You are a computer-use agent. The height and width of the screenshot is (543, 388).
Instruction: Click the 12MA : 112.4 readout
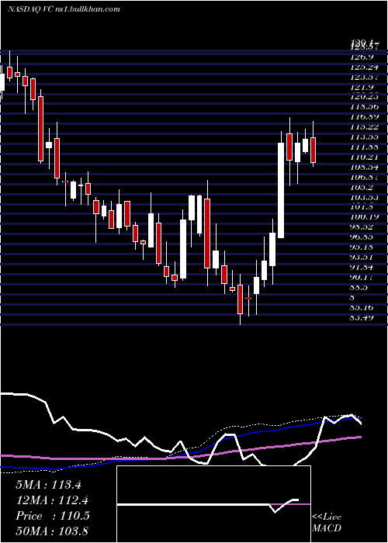click(52, 500)
